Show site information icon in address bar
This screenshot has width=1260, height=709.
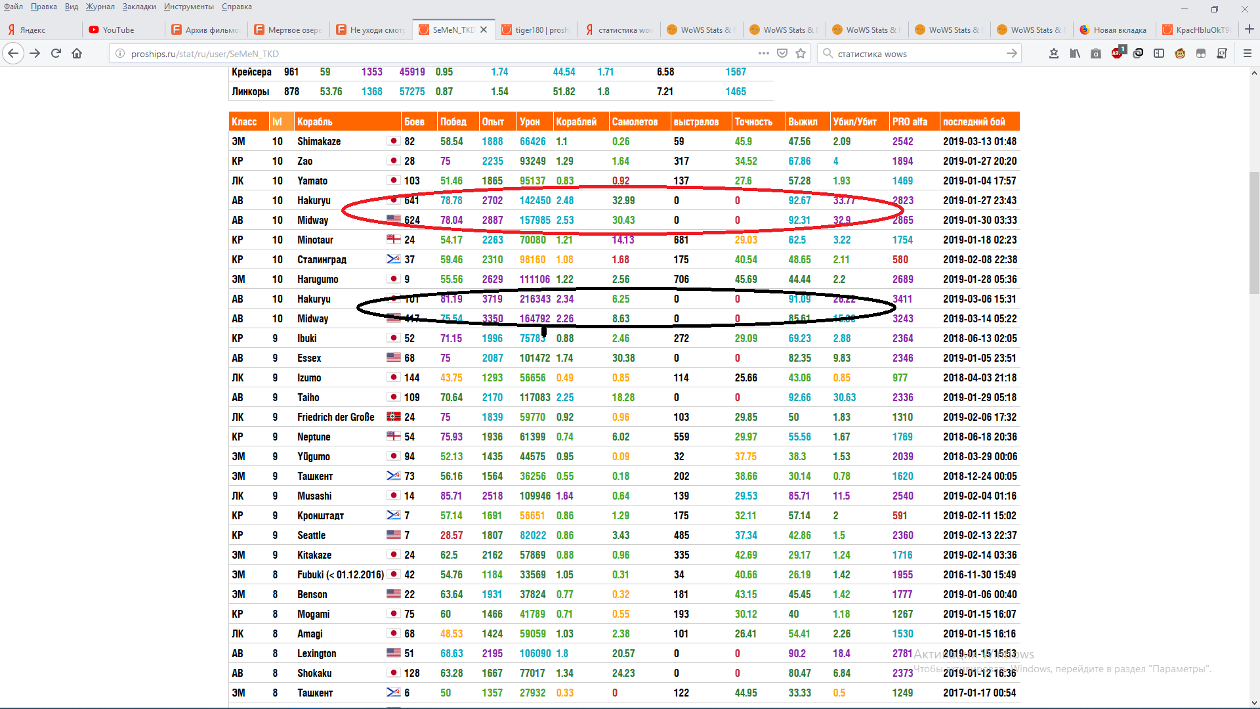[120, 54]
